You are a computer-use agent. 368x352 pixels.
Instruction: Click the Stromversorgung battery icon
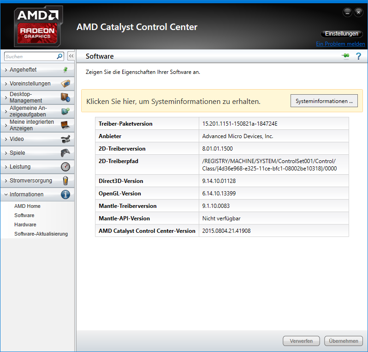[x=65, y=181]
